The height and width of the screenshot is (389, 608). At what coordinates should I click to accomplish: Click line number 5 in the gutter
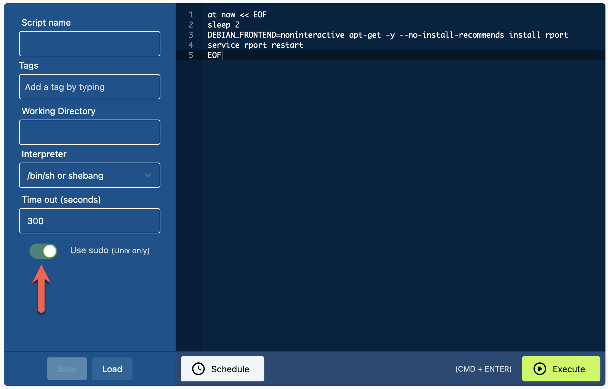click(191, 55)
